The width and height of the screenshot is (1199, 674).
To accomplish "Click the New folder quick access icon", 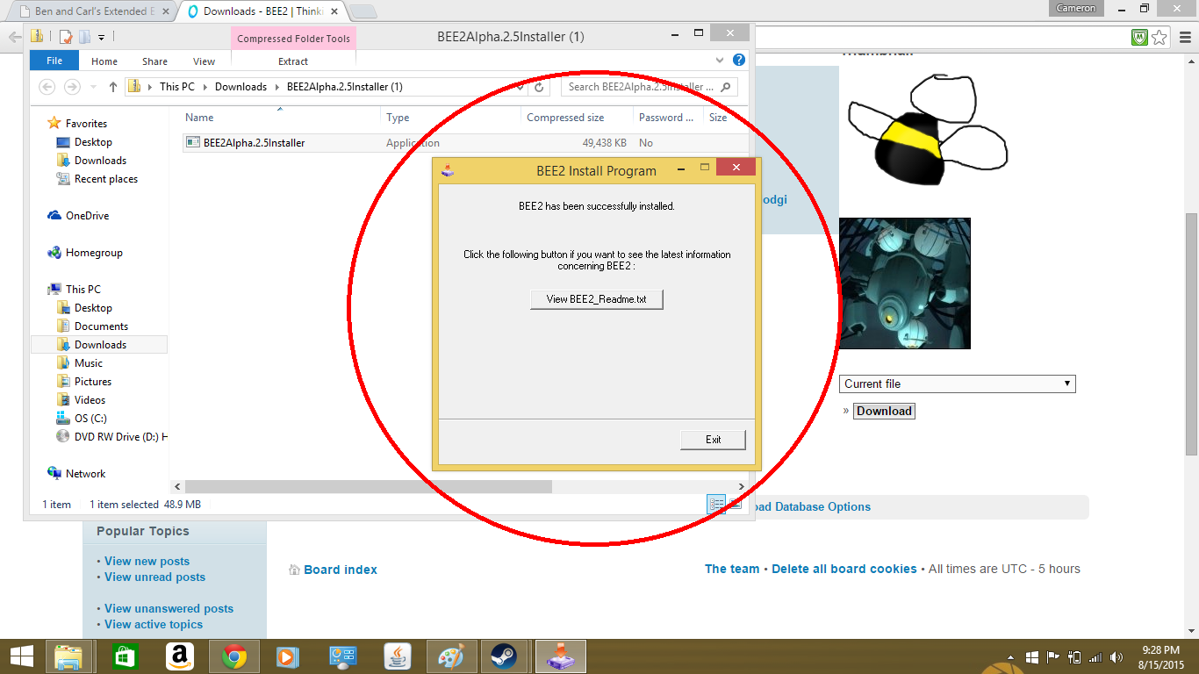I will tap(84, 37).
